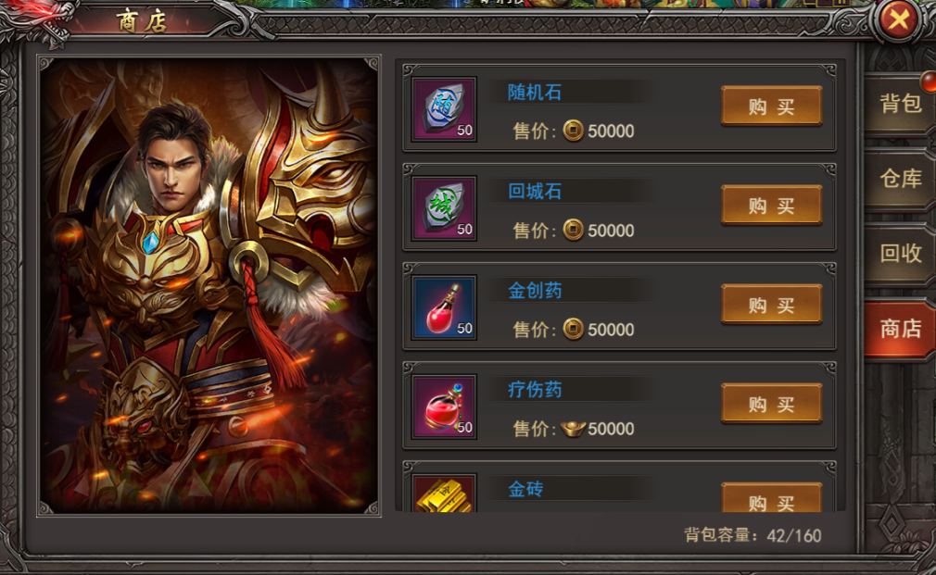936x575 pixels.
Task: Click the gold ingot currency icon for 疗伤药
Action: click(573, 429)
